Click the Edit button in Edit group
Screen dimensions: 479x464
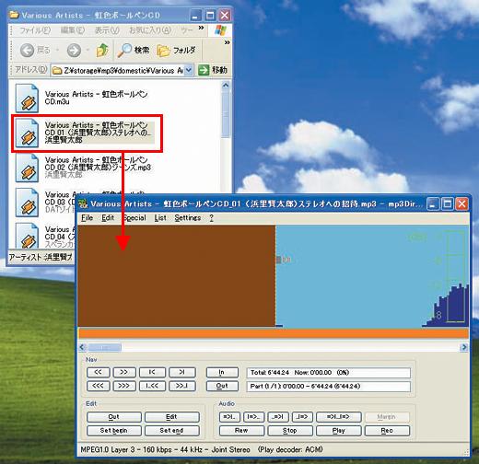click(171, 417)
